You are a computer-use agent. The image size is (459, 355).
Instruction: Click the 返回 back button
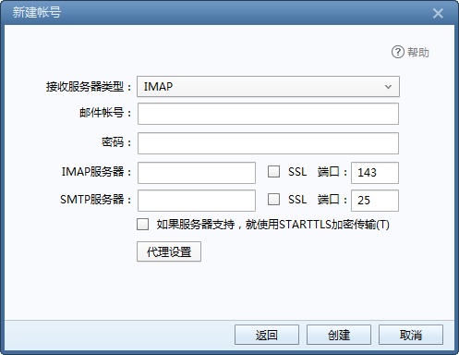(x=267, y=335)
